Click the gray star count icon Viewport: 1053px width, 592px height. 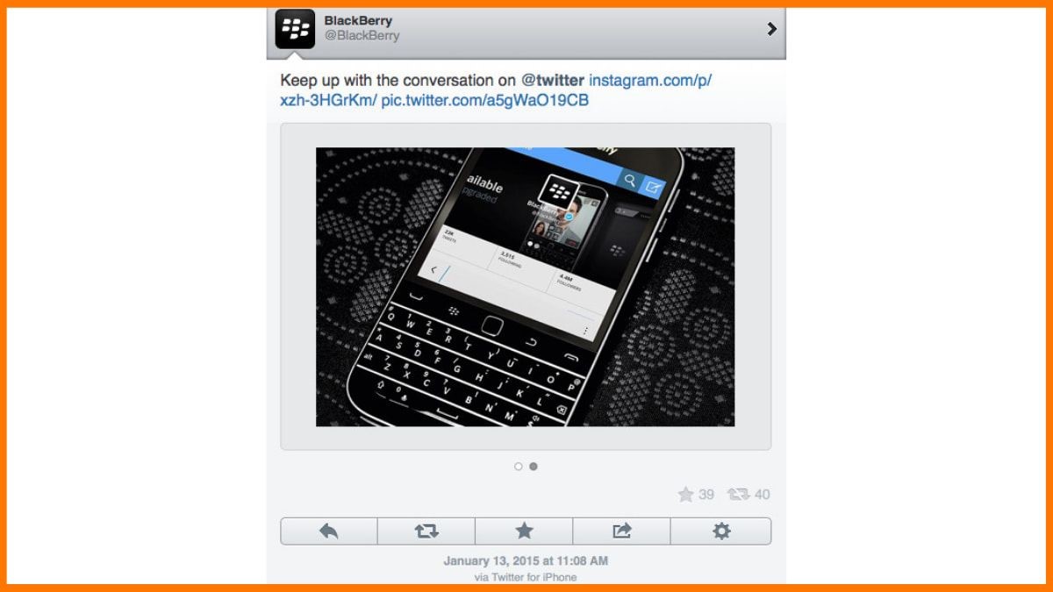tap(685, 495)
